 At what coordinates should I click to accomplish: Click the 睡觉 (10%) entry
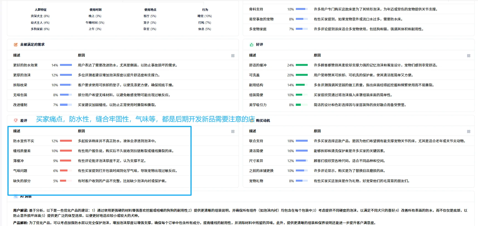pyautogui.click(x=205, y=16)
